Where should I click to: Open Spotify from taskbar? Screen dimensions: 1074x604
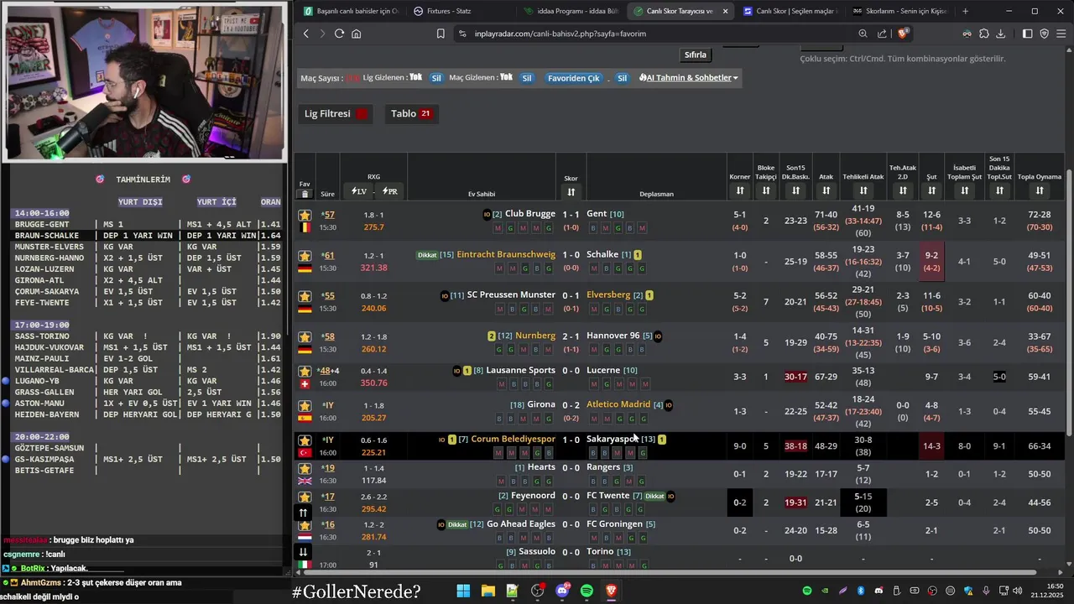pyautogui.click(x=587, y=591)
